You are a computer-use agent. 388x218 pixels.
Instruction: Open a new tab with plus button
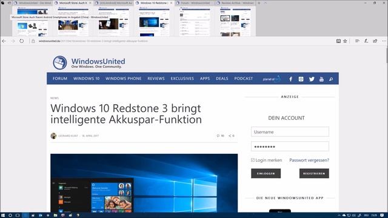point(259,3)
